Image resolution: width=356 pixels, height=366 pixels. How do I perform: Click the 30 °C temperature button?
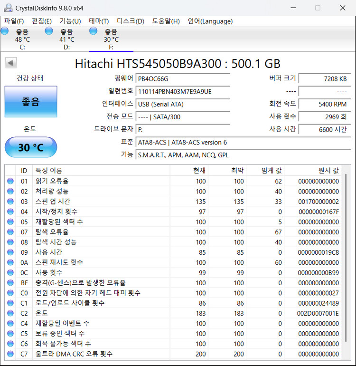click(31, 147)
